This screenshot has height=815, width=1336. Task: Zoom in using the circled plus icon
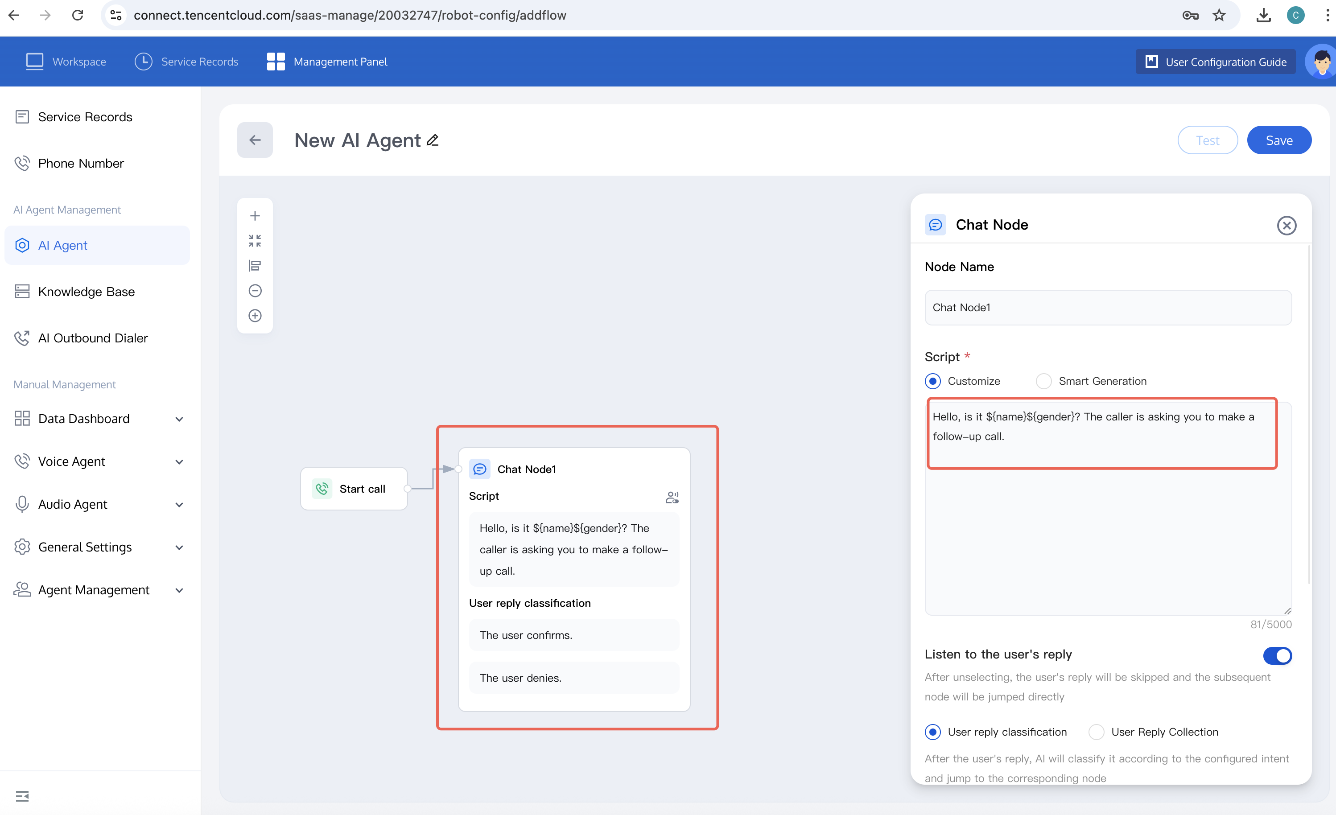255,316
